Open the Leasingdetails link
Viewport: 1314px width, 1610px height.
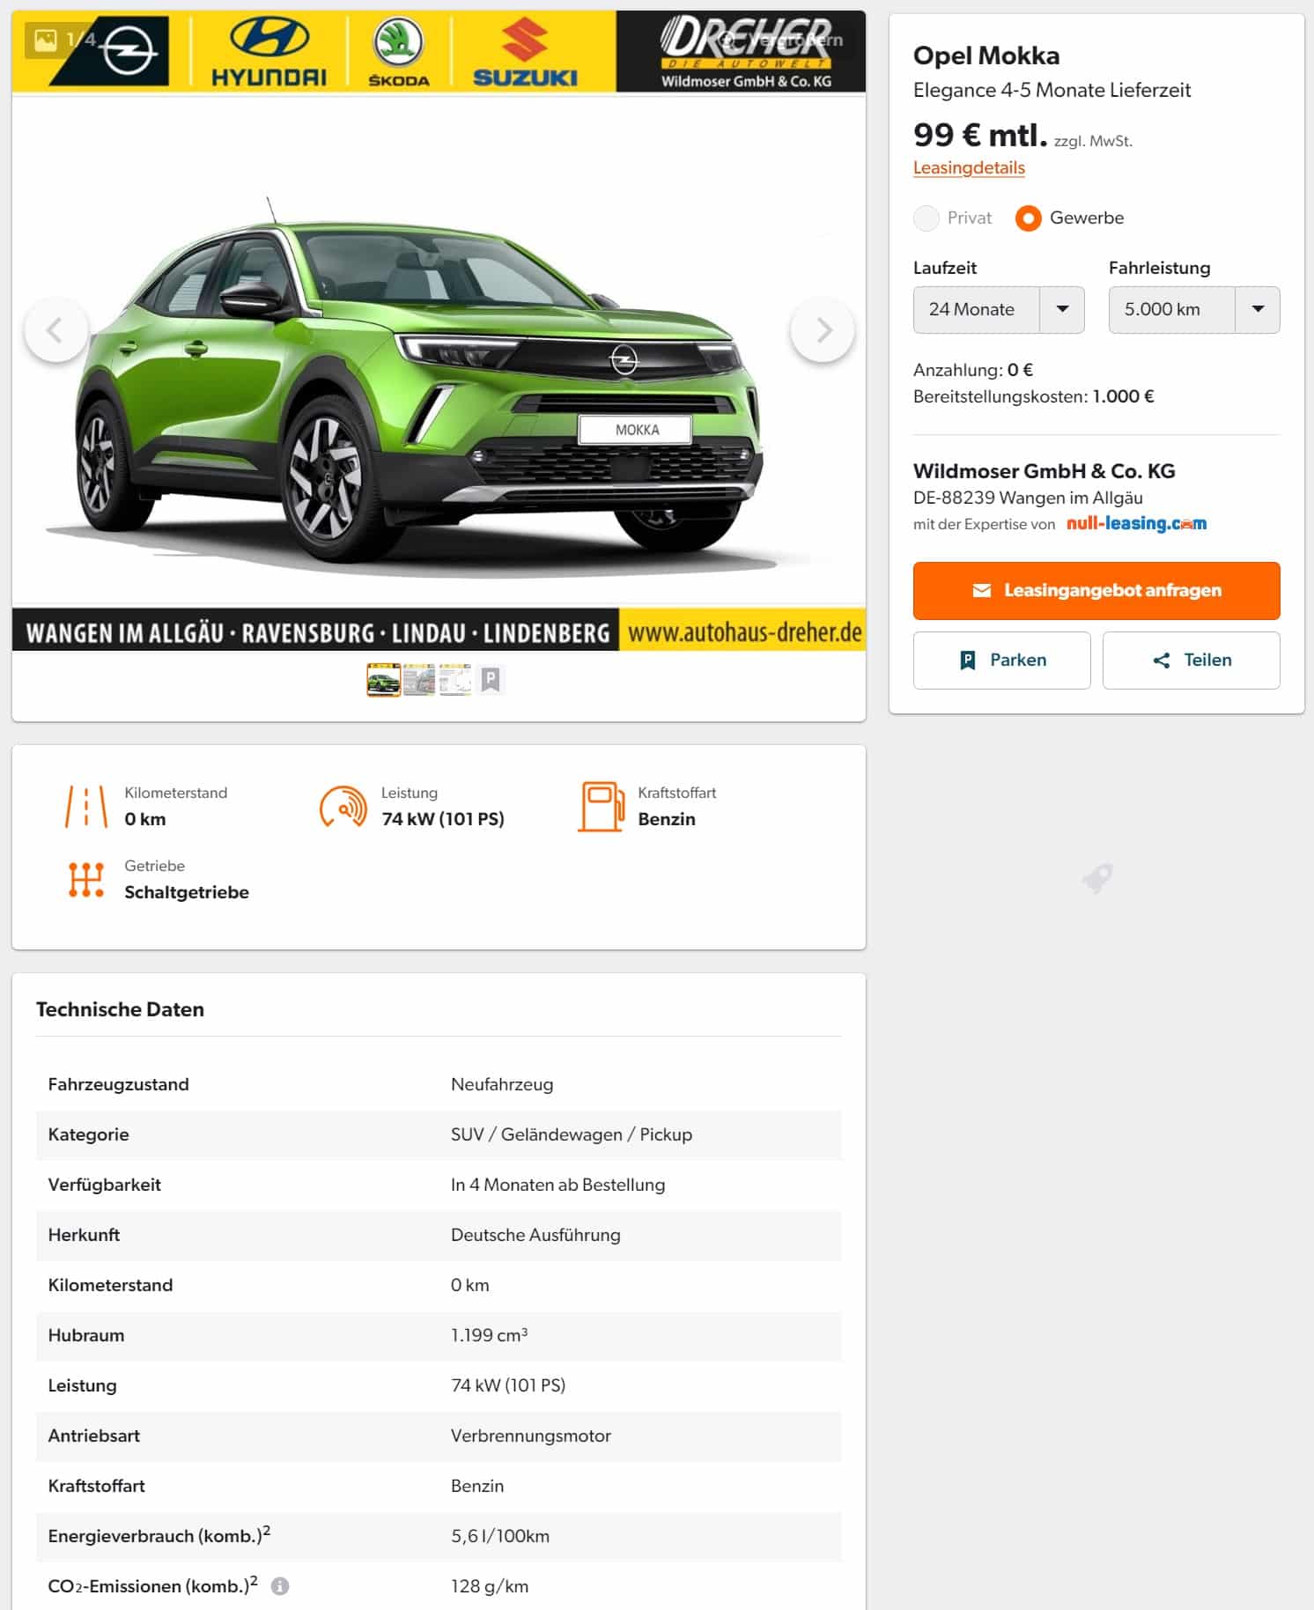pos(969,168)
